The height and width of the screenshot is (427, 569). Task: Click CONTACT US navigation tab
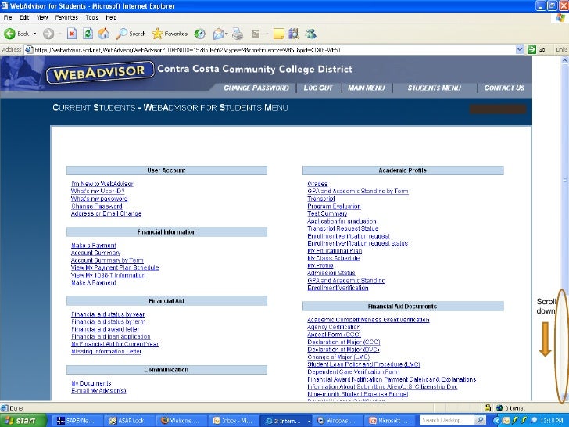(x=504, y=88)
